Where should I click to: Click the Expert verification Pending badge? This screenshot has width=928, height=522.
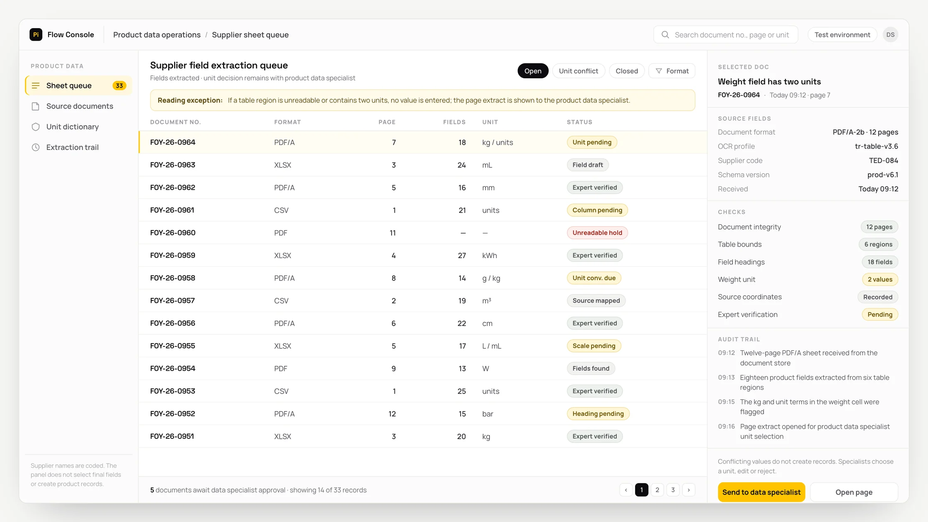(880, 314)
